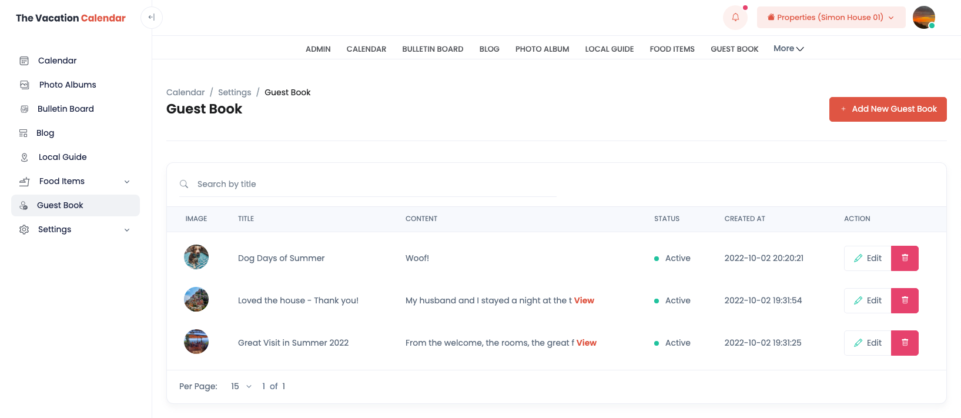Viewport: 961px width, 418px height.
Task: Delete the Great Visit in Summer 2022 entry
Action: point(905,343)
